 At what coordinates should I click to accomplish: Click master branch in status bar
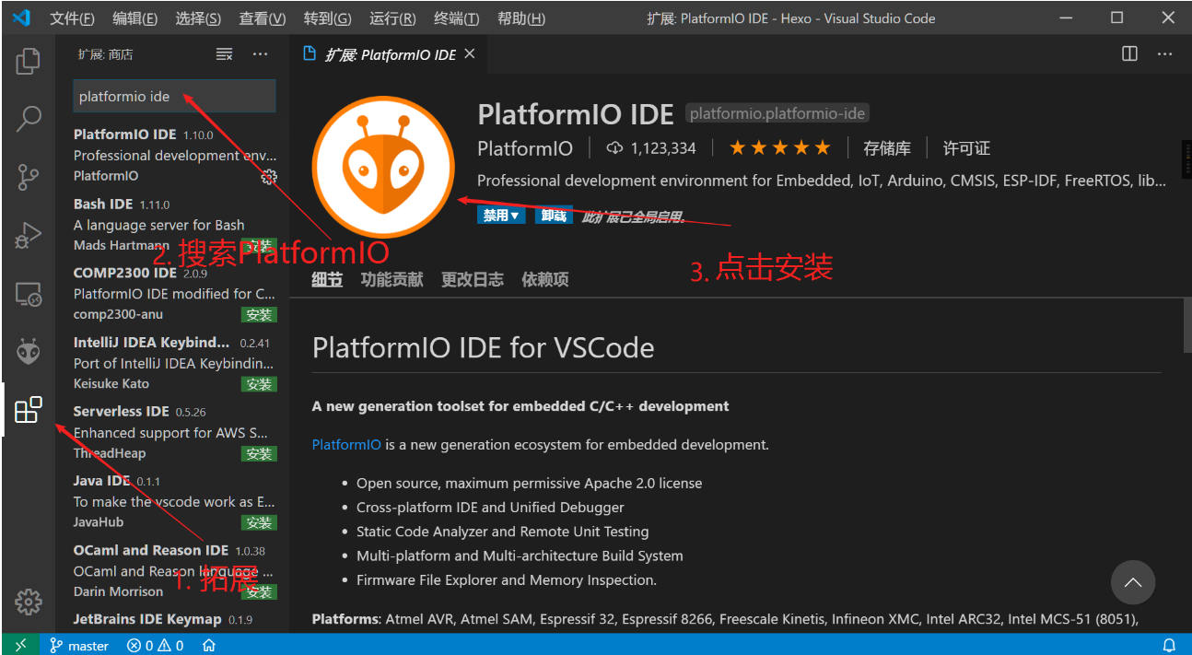pyautogui.click(x=79, y=645)
